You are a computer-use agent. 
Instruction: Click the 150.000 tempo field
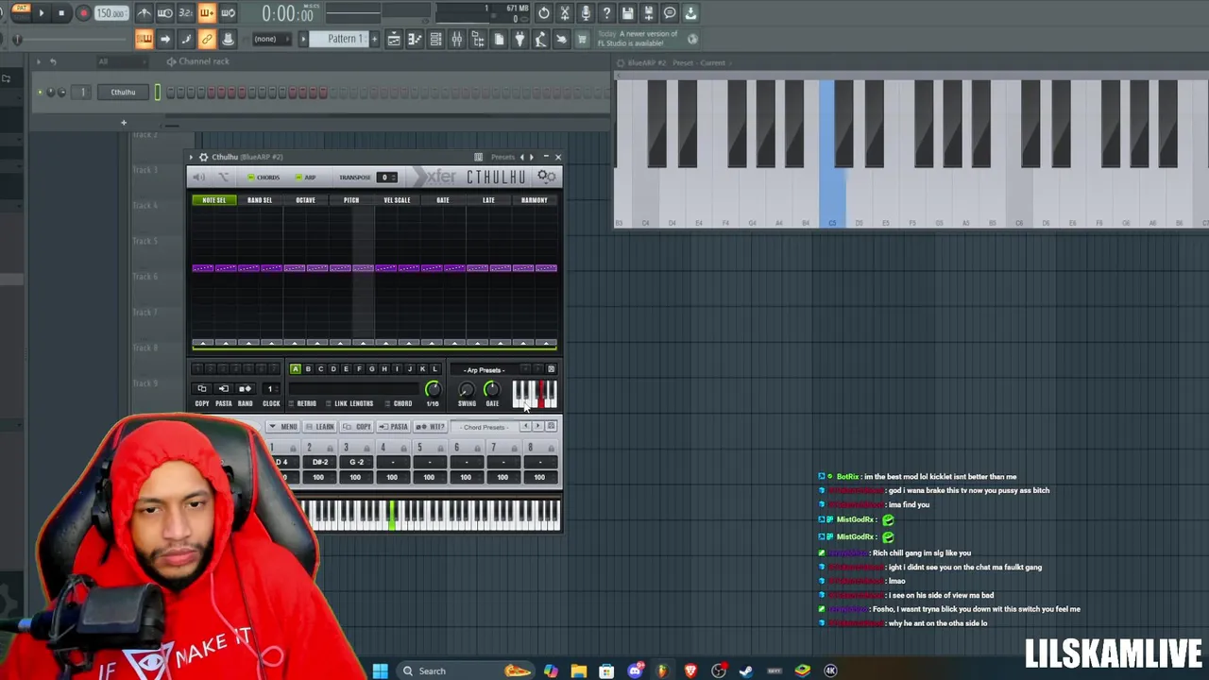[x=111, y=13]
